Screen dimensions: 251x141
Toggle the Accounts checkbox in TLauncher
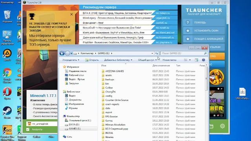pos(28,129)
